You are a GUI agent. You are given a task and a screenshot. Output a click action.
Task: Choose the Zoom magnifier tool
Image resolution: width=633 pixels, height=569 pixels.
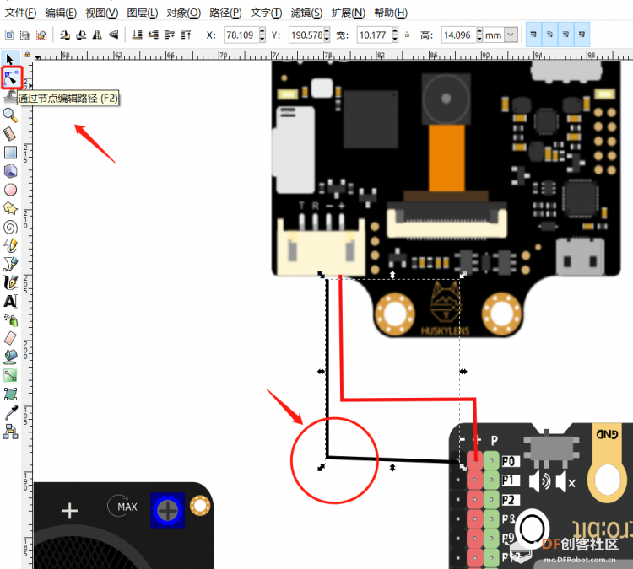(x=10, y=115)
